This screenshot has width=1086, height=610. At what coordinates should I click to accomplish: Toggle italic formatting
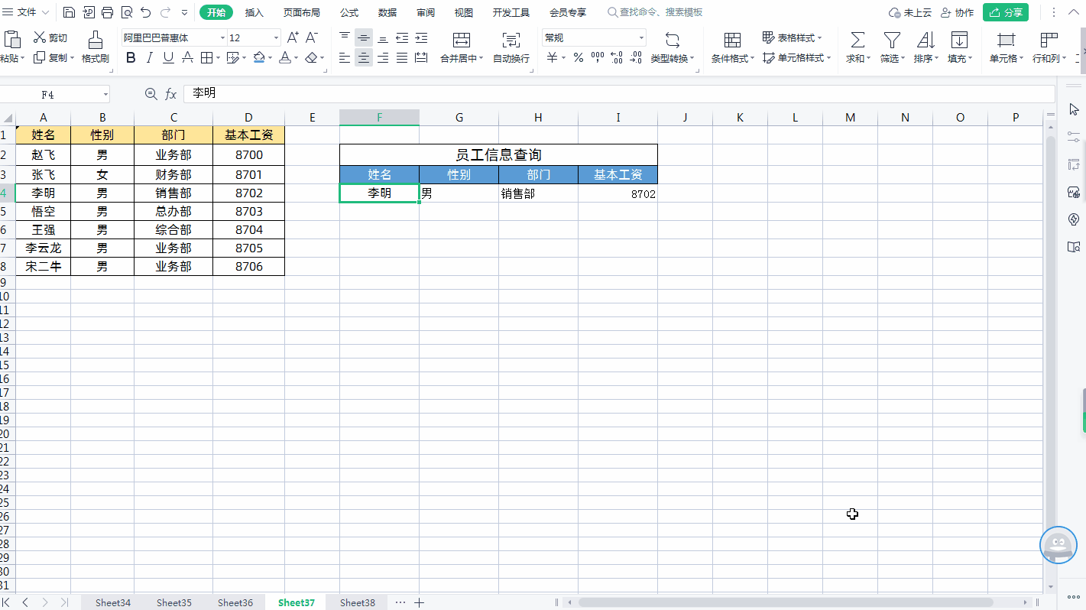150,57
